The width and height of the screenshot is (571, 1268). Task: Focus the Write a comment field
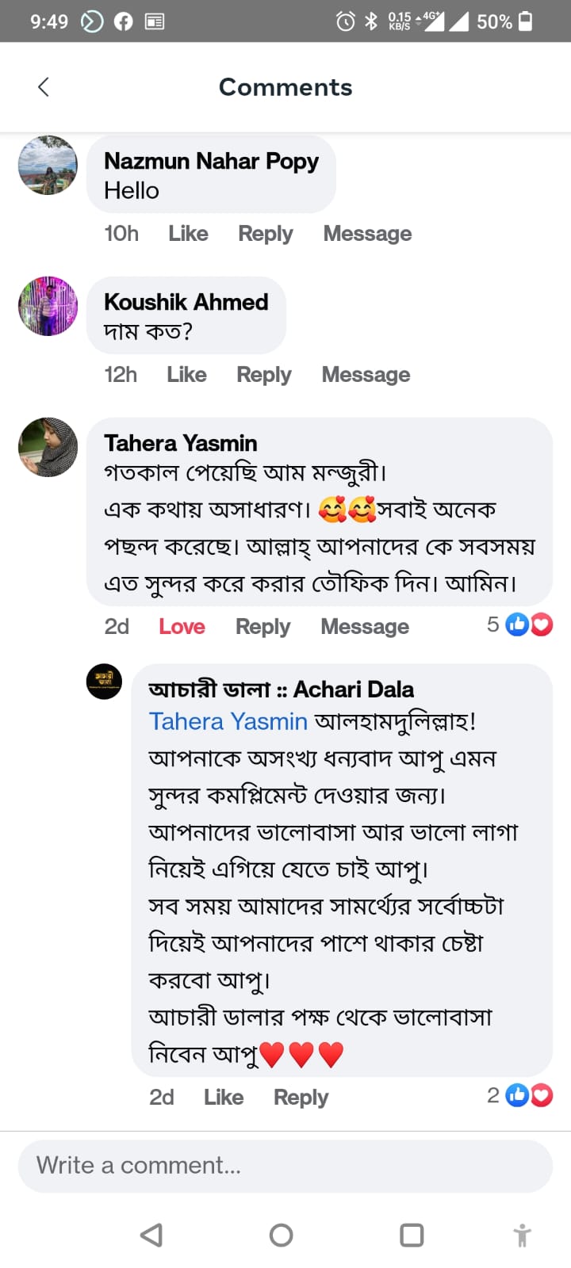(285, 1166)
